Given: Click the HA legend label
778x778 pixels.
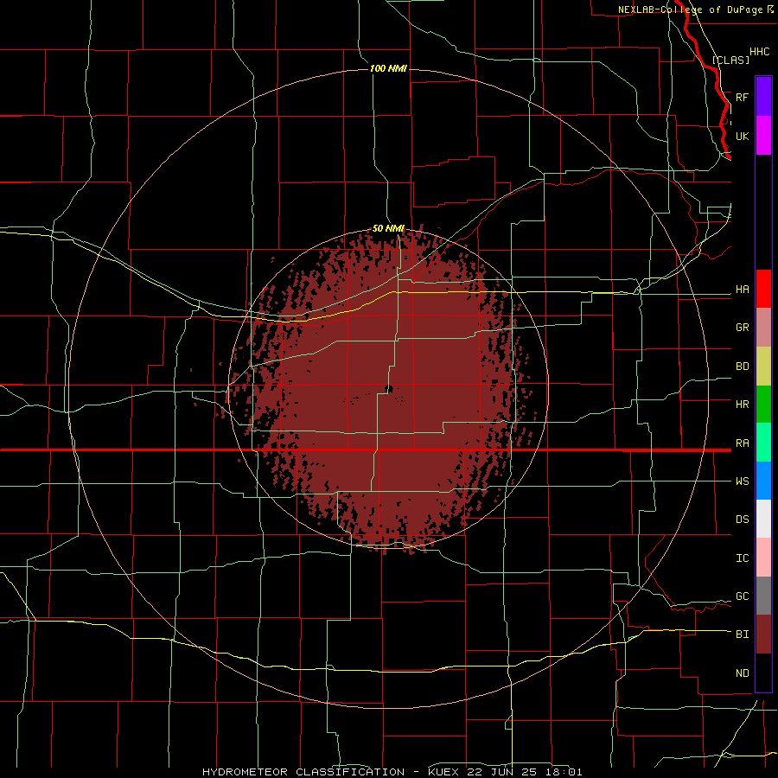Looking at the screenshot, I should point(742,290).
